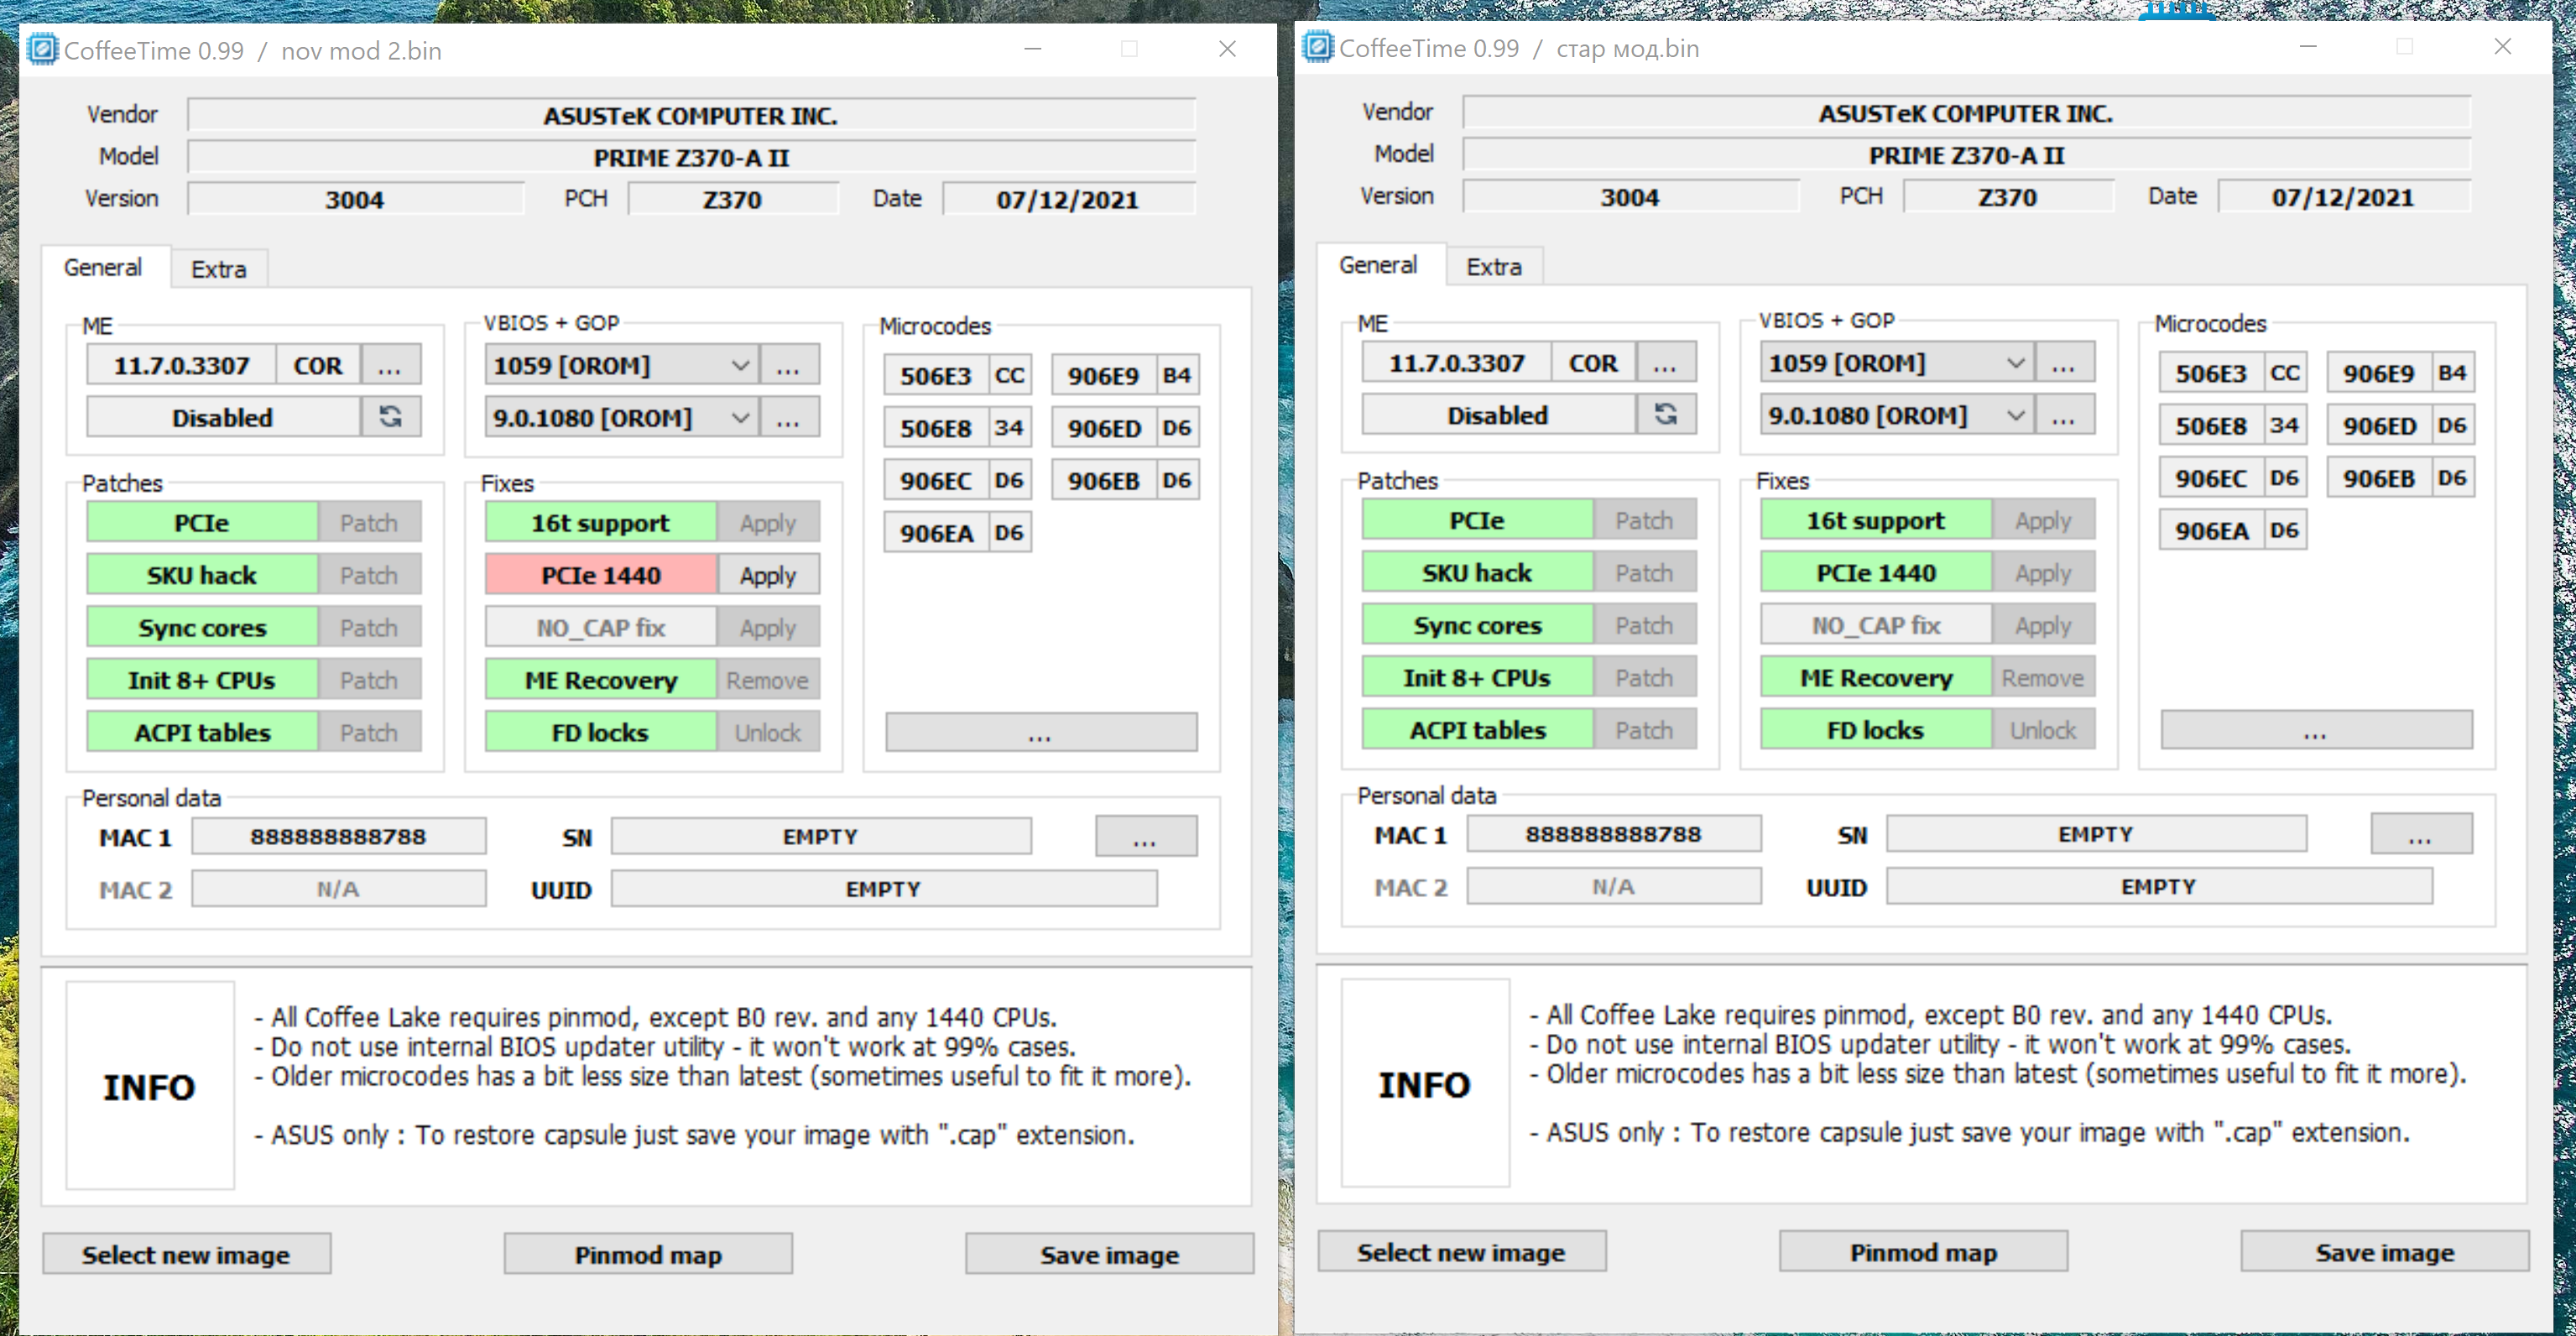The width and height of the screenshot is (2576, 1336).
Task: Expand 1059 [OROM] dropdown in left window
Action: (740, 366)
